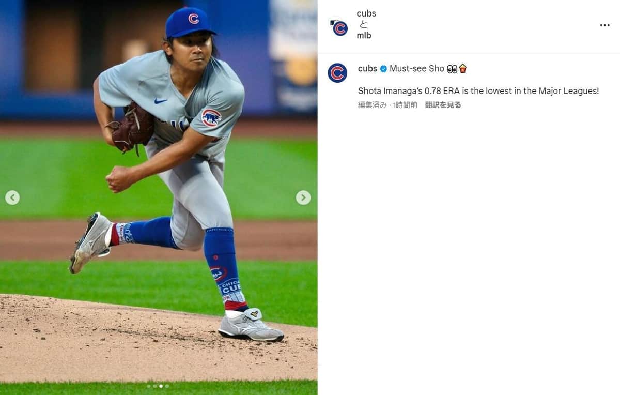Advance to the next carousel photo
The width and height of the screenshot is (620, 395).
(303, 197)
